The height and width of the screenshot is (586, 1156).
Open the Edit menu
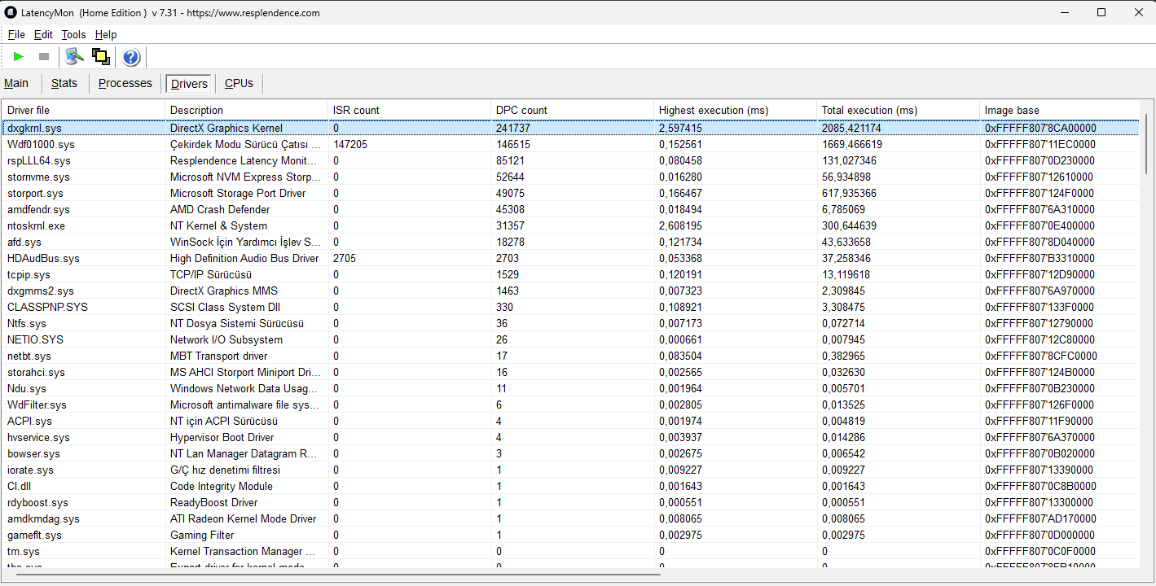(x=43, y=35)
